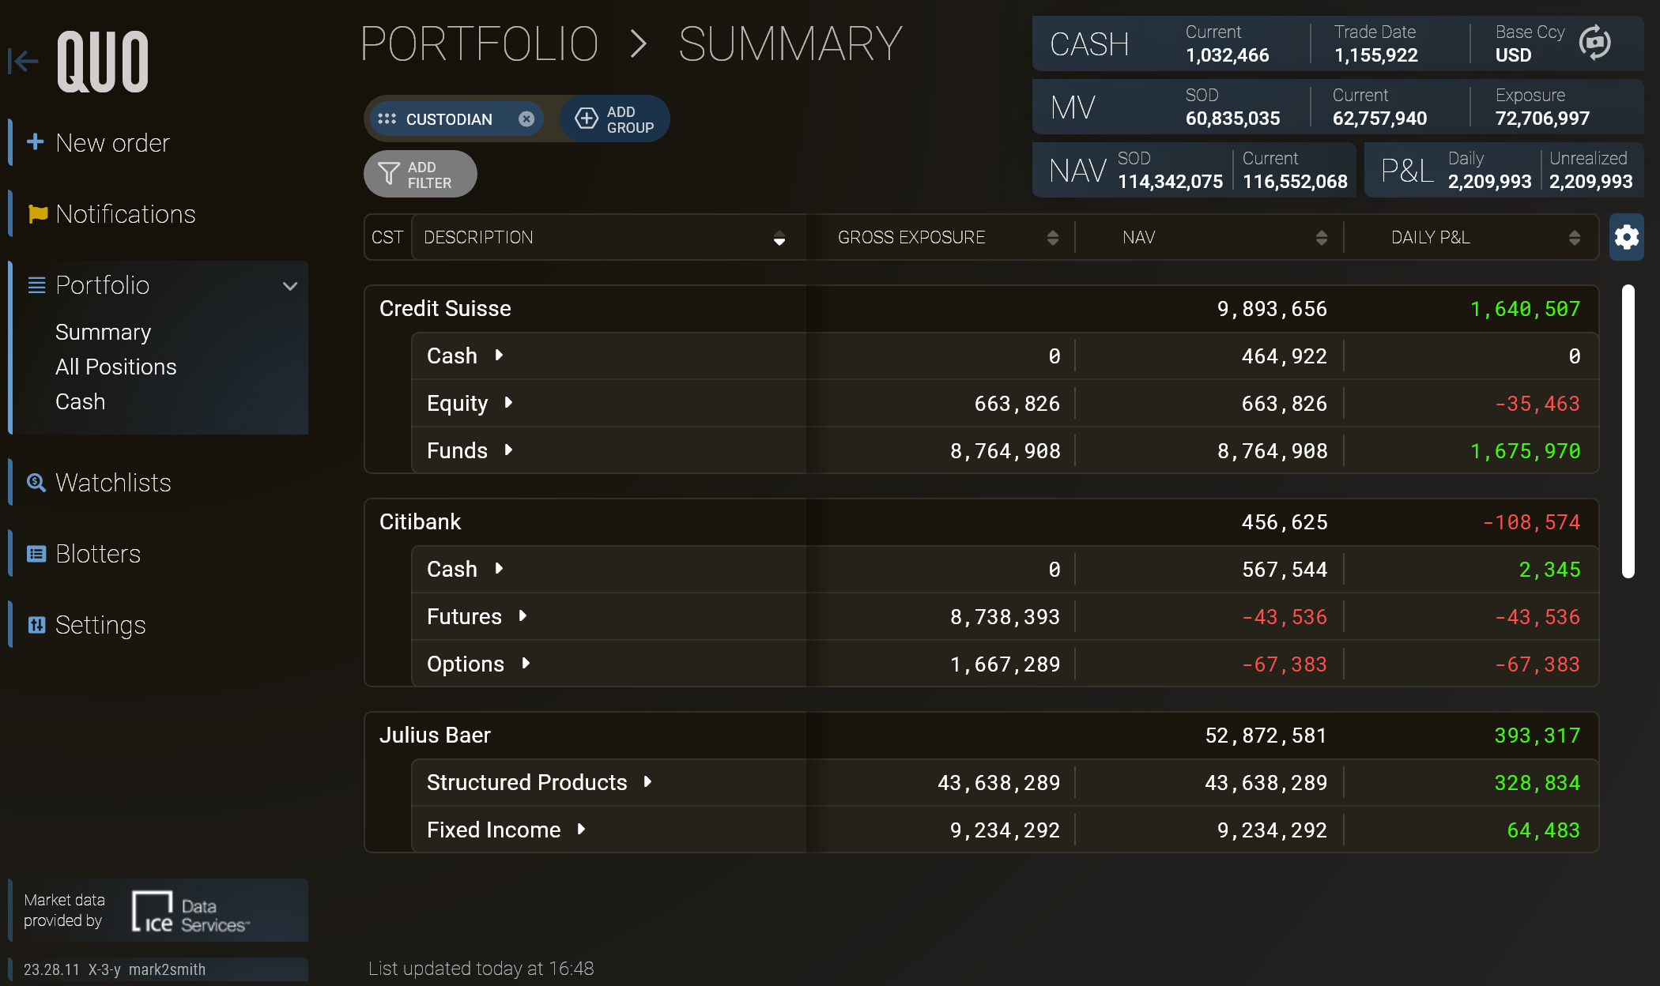Expand Citibank Futures row

coord(523,616)
